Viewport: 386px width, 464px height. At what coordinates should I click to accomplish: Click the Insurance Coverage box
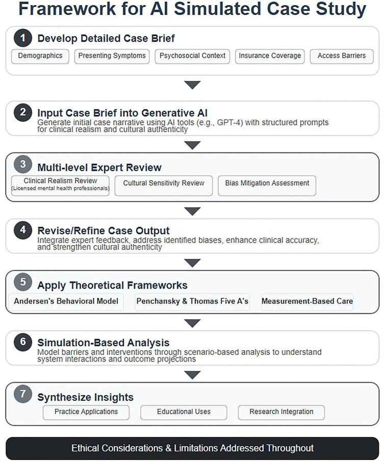tap(270, 56)
